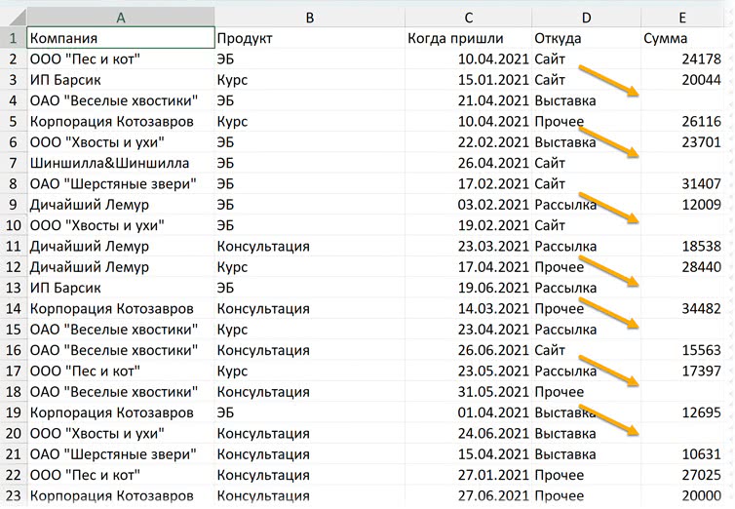Click 'Рассылка' source in row 15
This screenshot has height=509, width=735.
click(587, 330)
